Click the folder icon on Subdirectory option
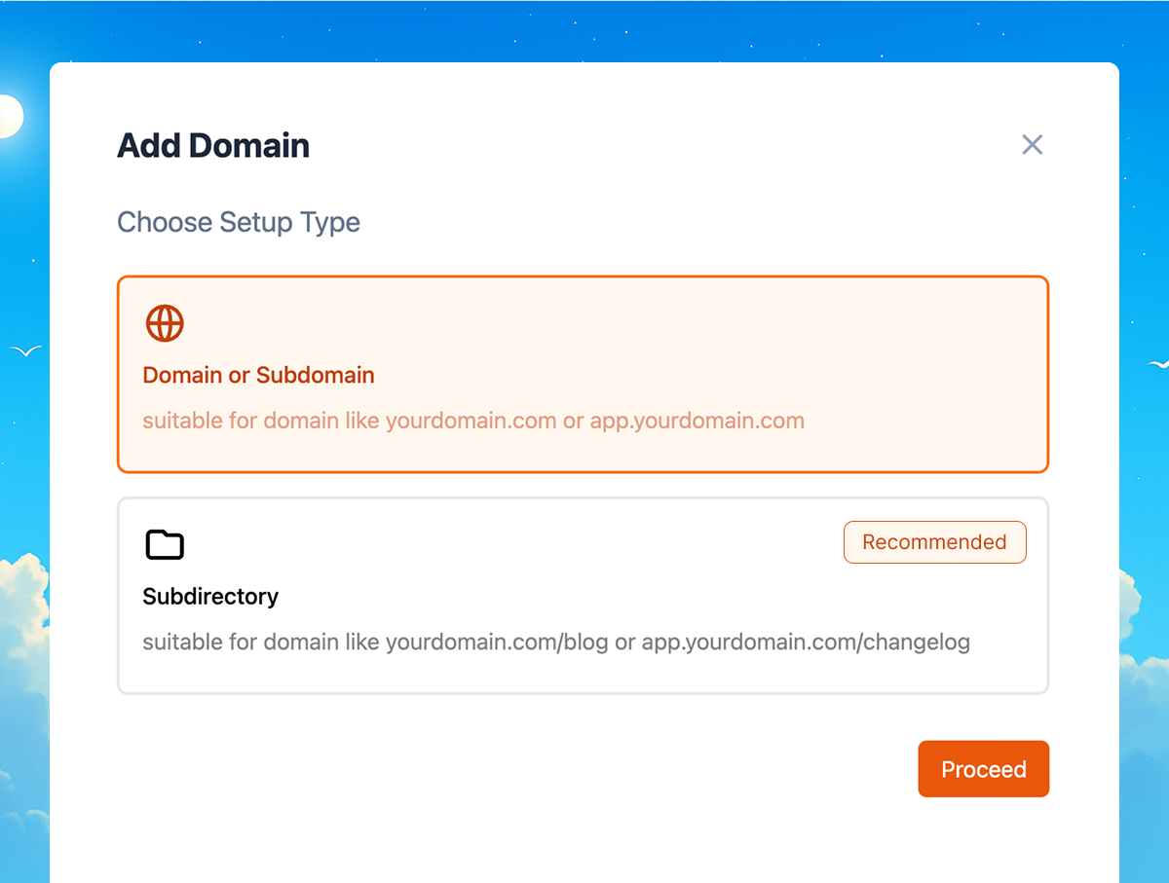The image size is (1169, 883). (x=165, y=544)
